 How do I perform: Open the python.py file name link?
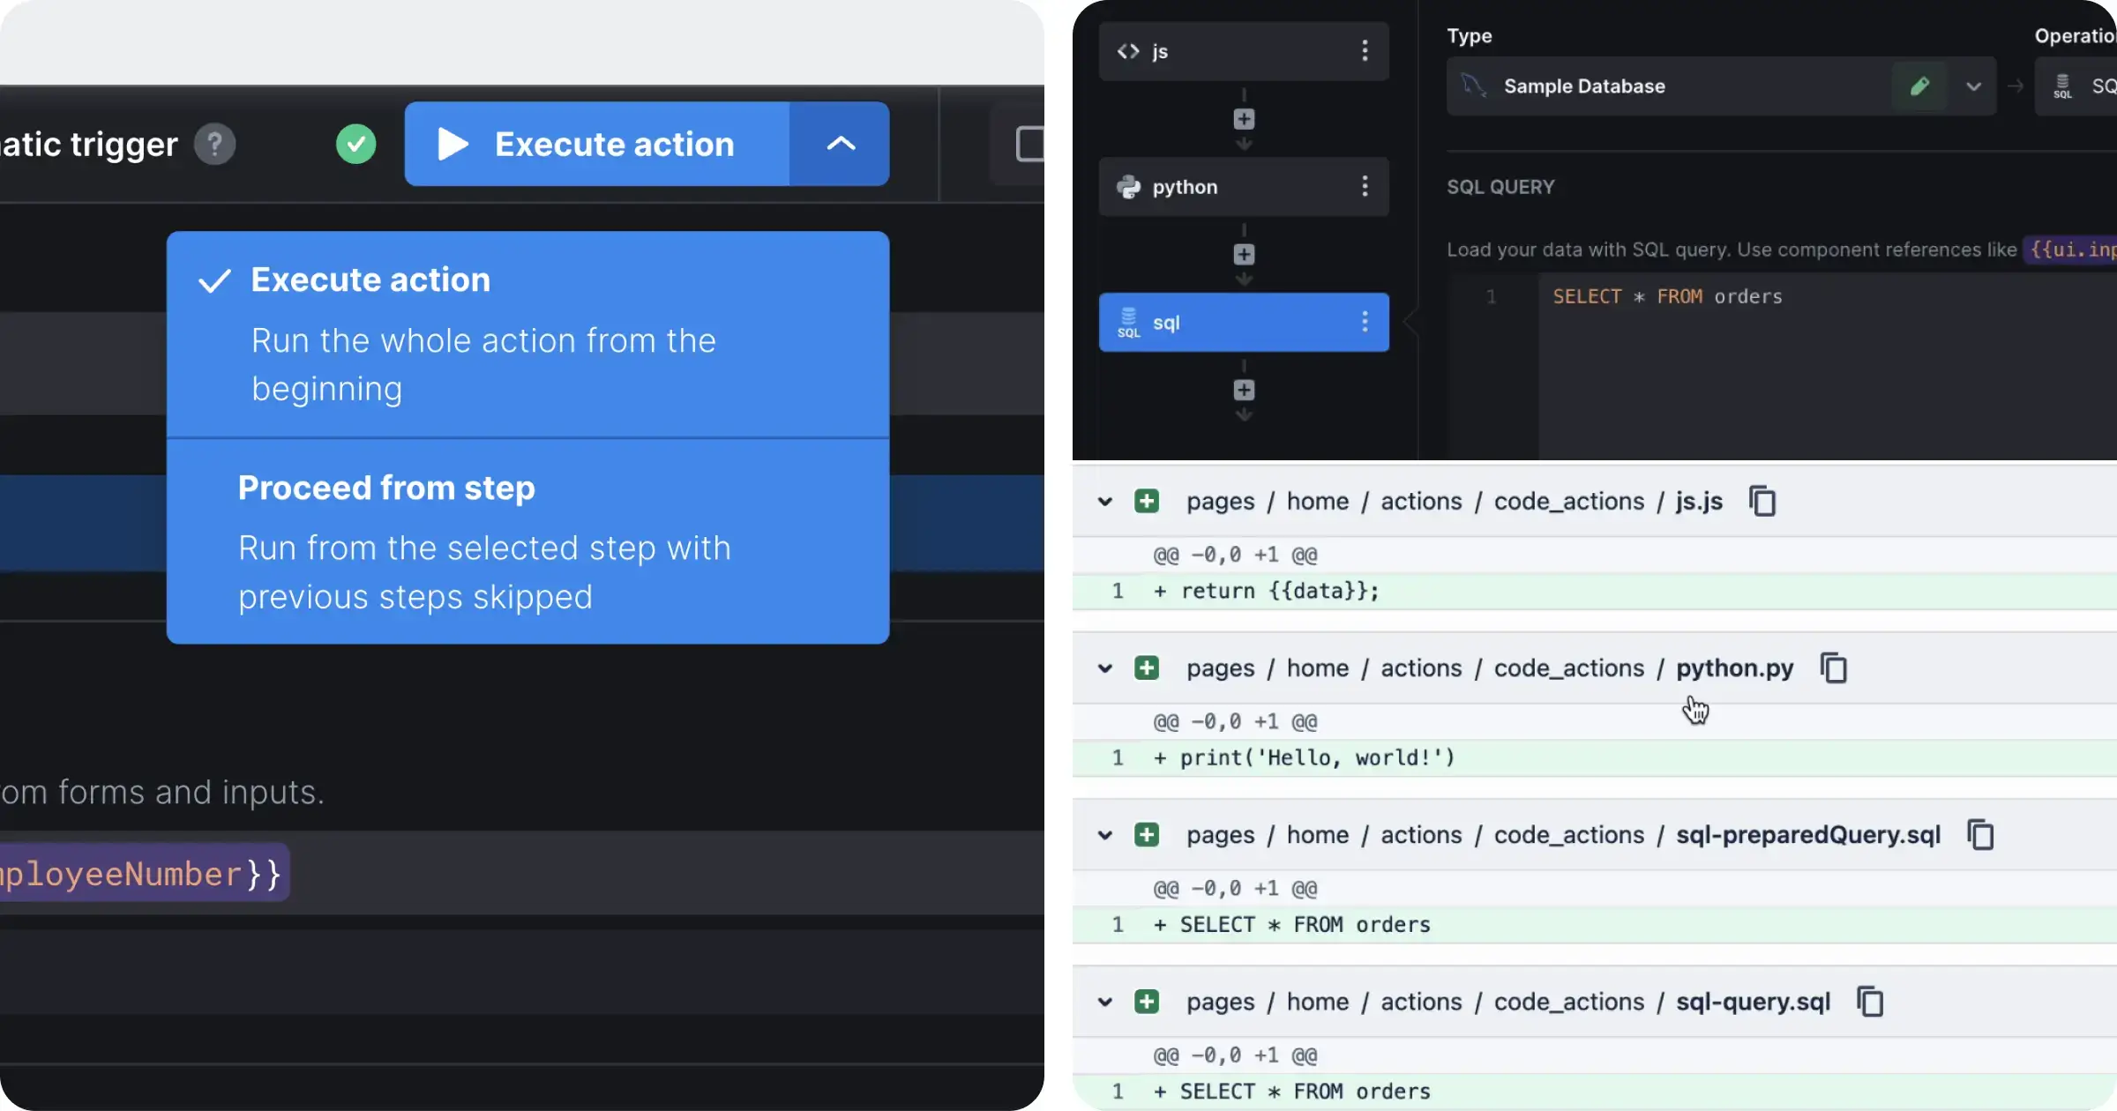click(x=1734, y=668)
